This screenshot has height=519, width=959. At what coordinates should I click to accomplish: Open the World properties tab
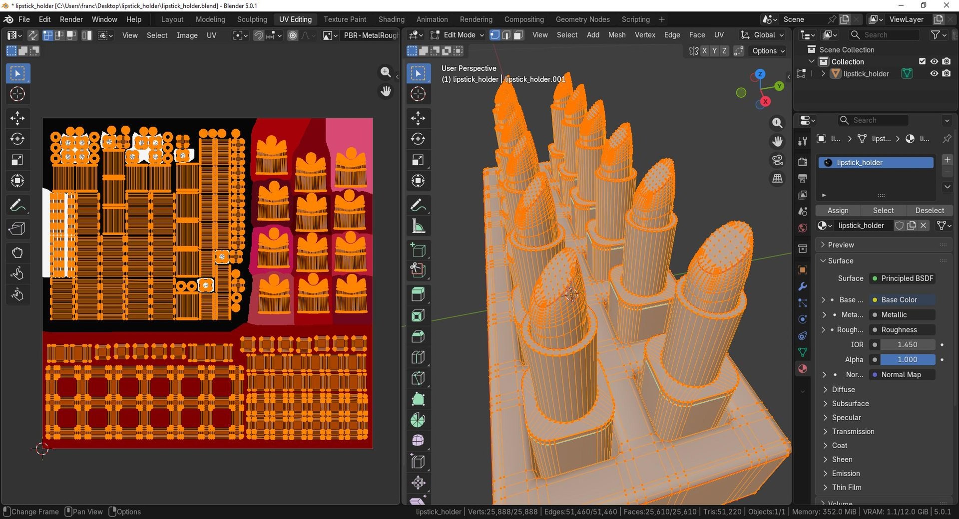pyautogui.click(x=803, y=228)
